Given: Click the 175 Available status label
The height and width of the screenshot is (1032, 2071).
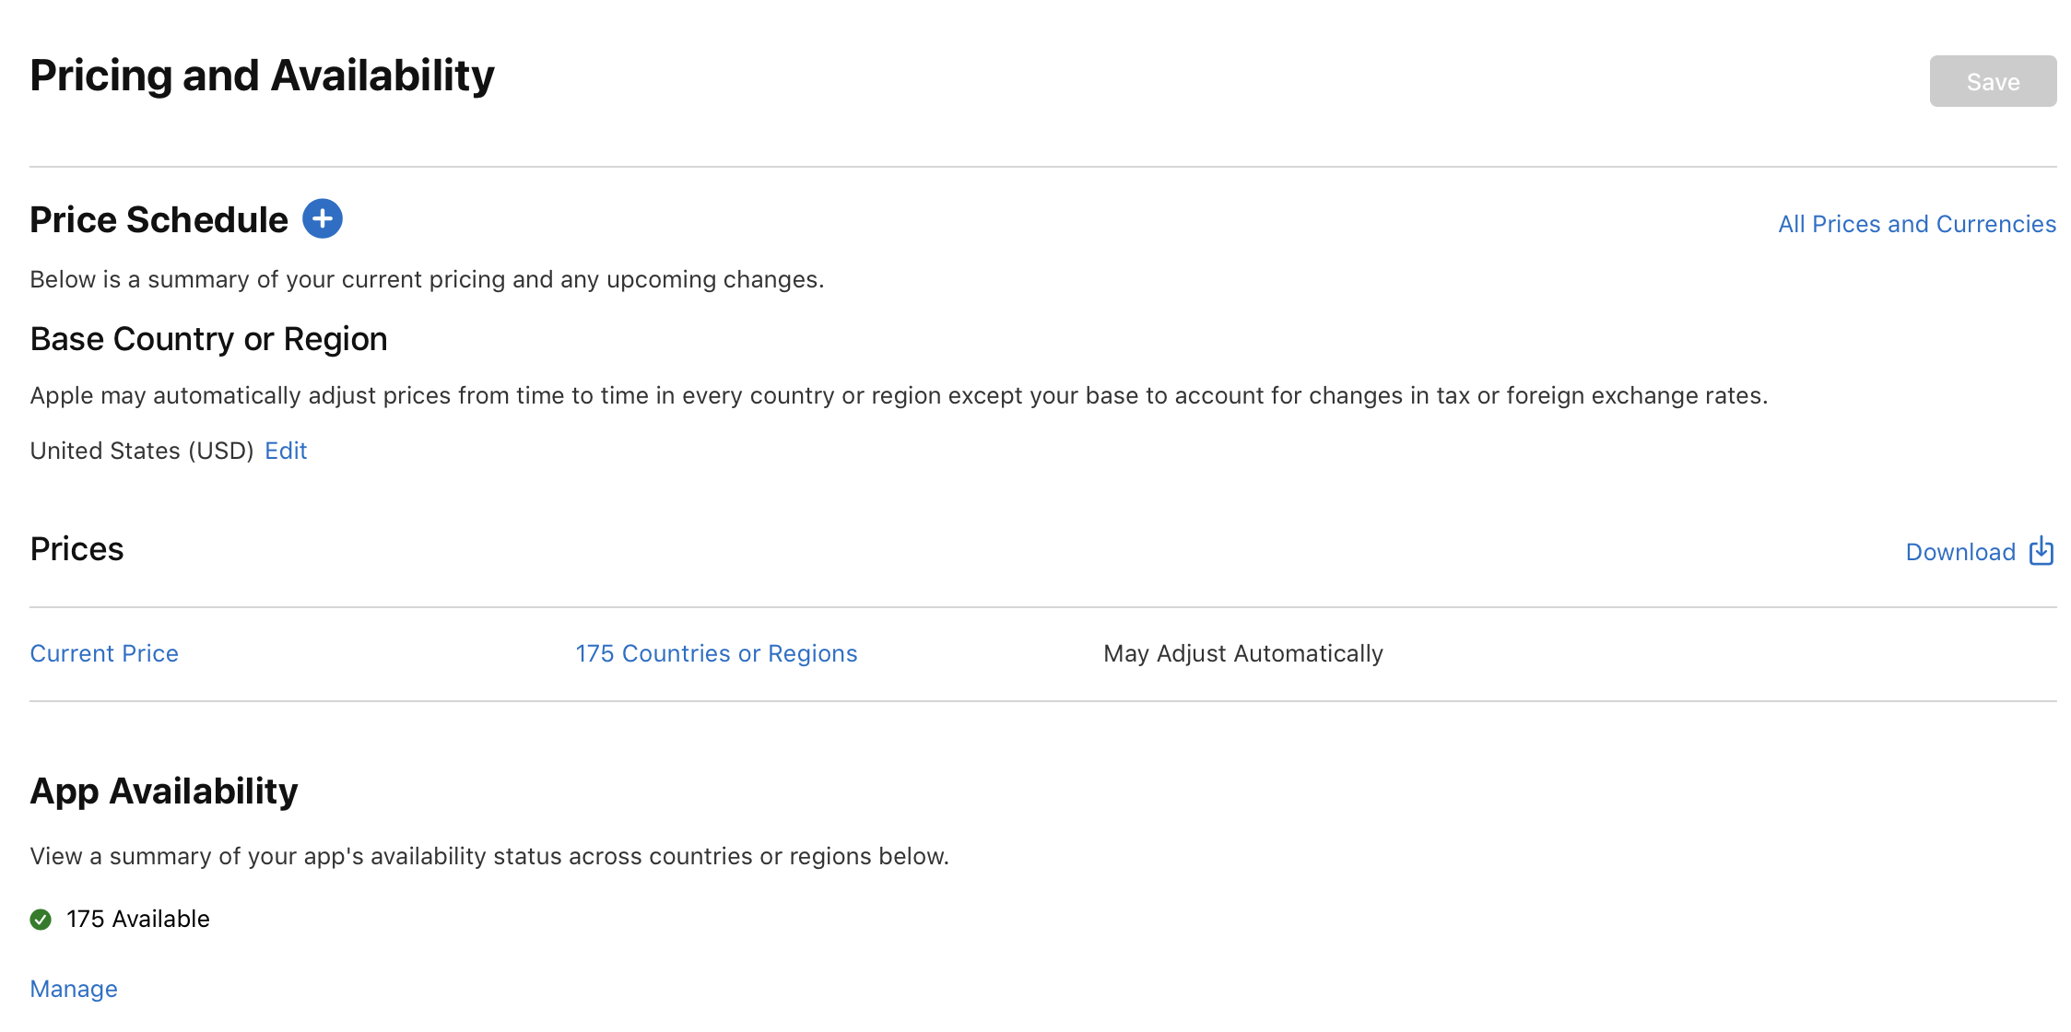Looking at the screenshot, I should [x=137, y=918].
